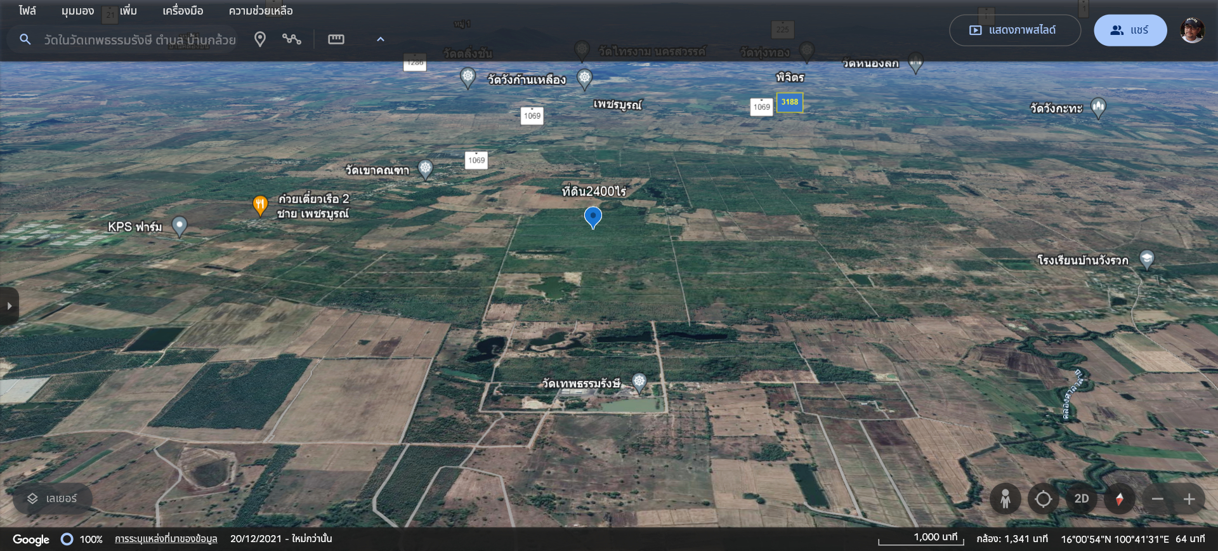Open the user account avatar
1218x551 pixels.
point(1192,30)
